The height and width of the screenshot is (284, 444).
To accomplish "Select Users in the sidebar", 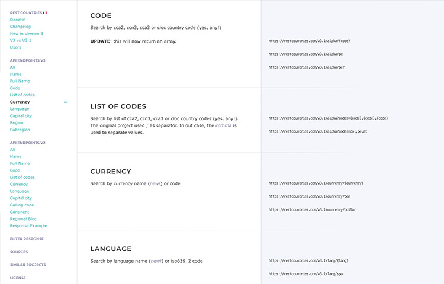I will pyautogui.click(x=15, y=47).
